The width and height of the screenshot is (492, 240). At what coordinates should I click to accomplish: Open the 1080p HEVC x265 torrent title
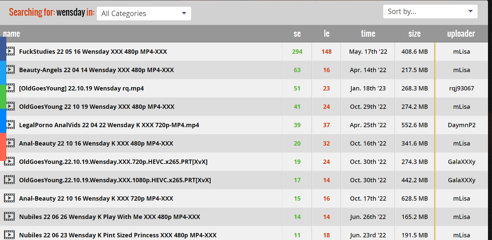[115, 180]
